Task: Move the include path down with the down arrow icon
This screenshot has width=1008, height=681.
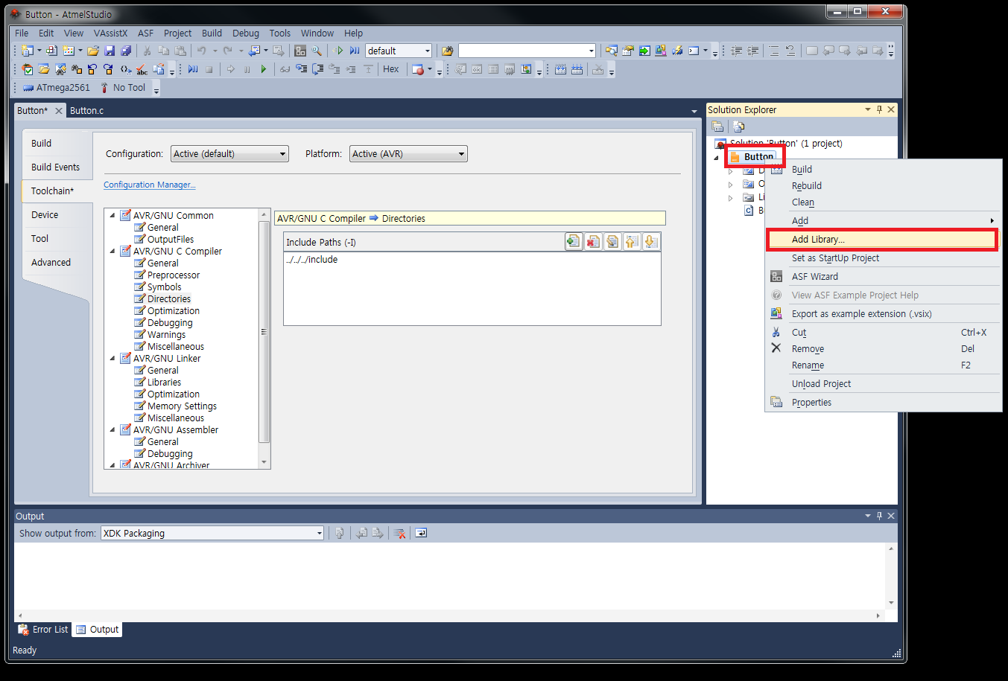Action: click(x=650, y=242)
